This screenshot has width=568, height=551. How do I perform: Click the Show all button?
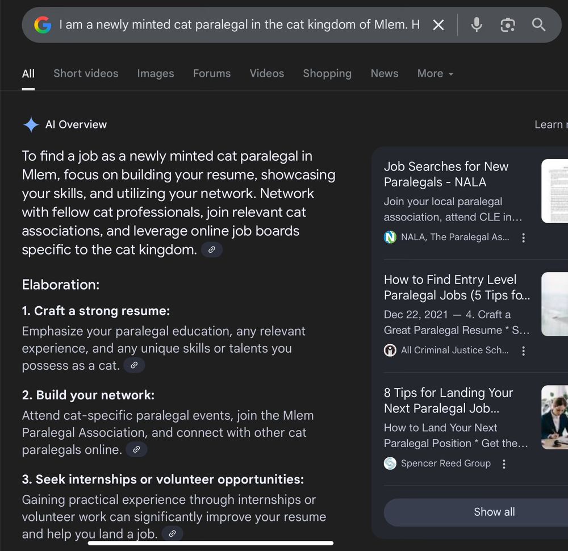[494, 512]
